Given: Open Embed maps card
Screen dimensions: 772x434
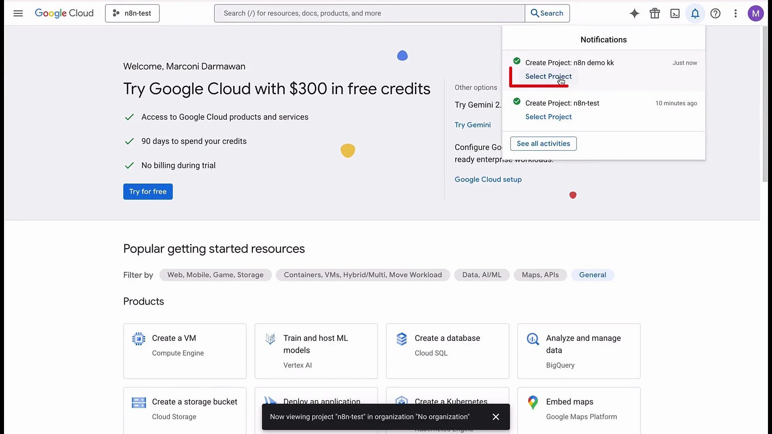Looking at the screenshot, I should [x=579, y=411].
